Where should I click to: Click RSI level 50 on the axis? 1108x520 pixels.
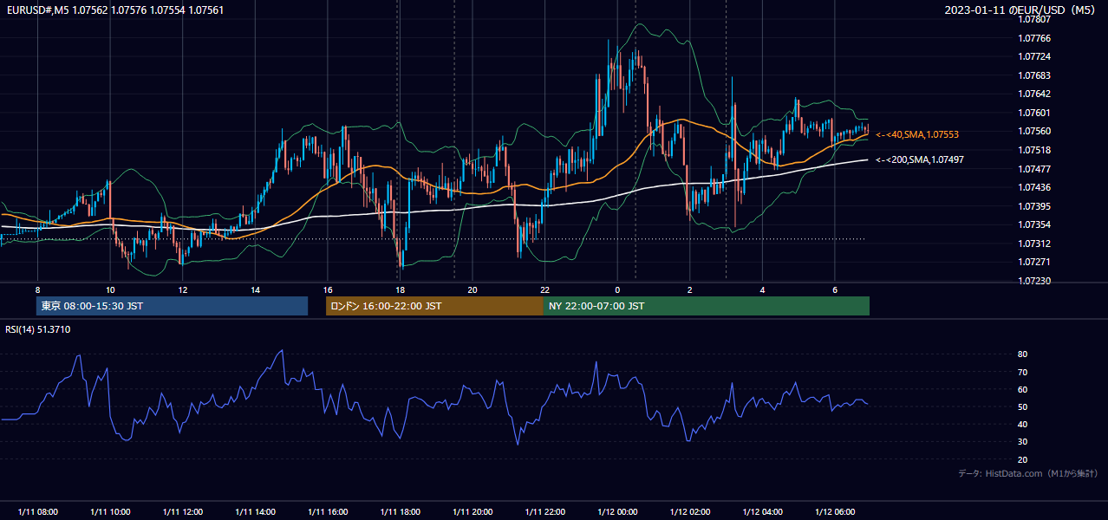1023,406
